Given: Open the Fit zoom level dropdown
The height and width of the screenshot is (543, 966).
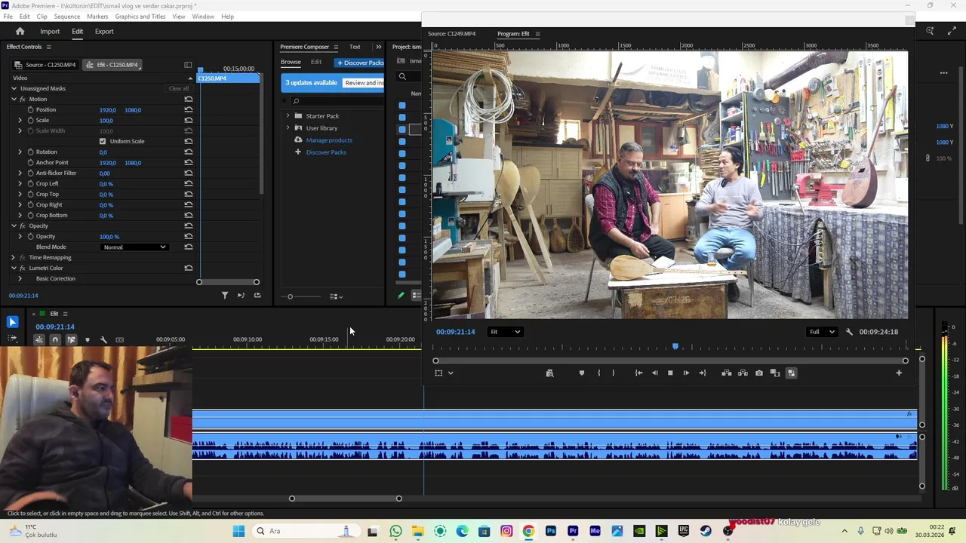Looking at the screenshot, I should [506, 332].
